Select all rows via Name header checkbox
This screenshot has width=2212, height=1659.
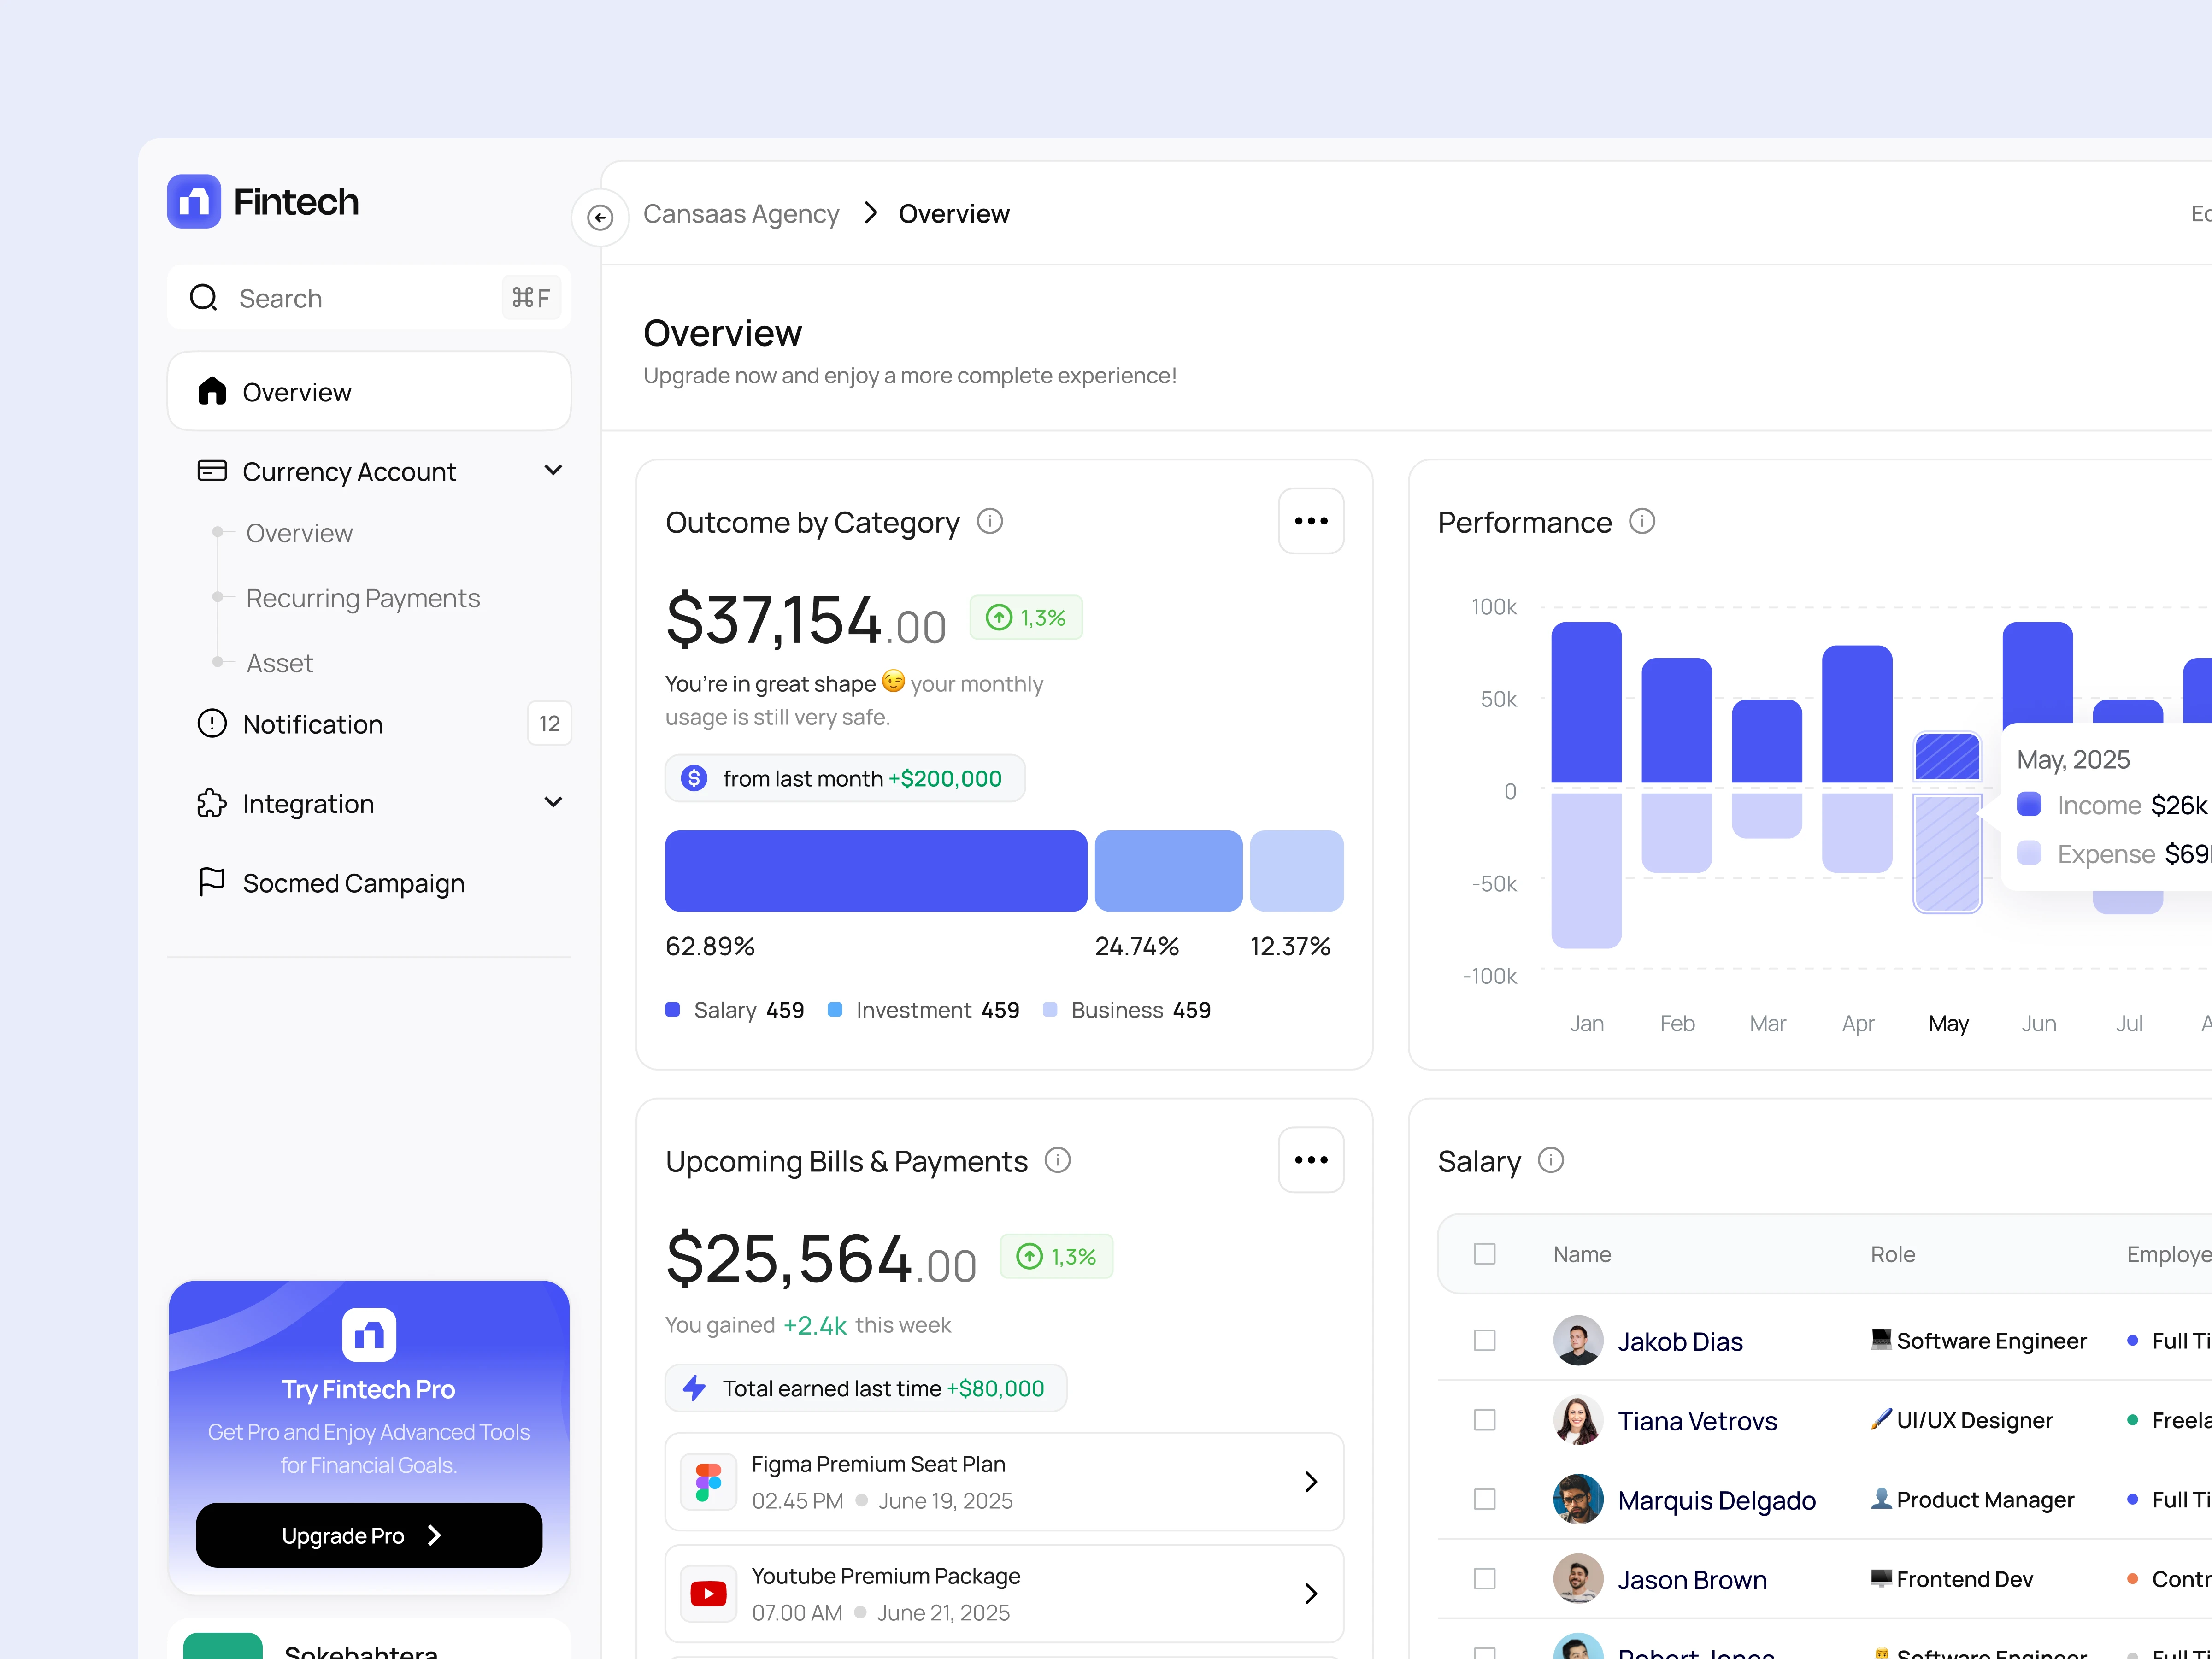[1484, 1254]
